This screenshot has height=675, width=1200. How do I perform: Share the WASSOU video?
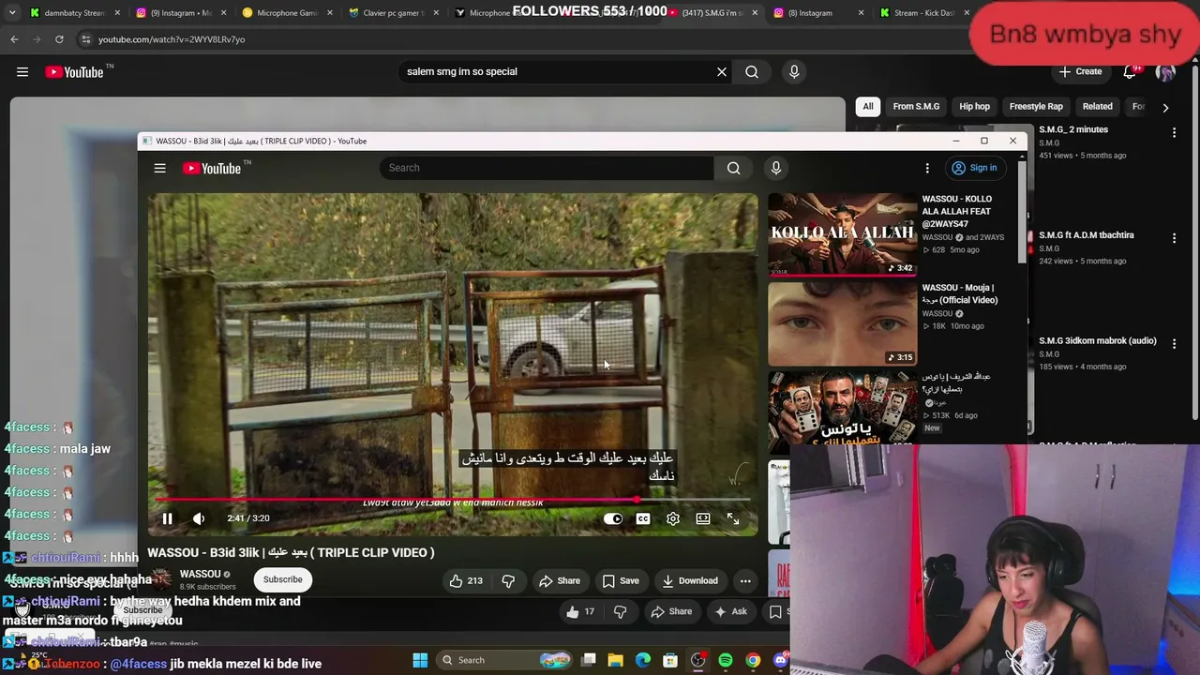[560, 580]
